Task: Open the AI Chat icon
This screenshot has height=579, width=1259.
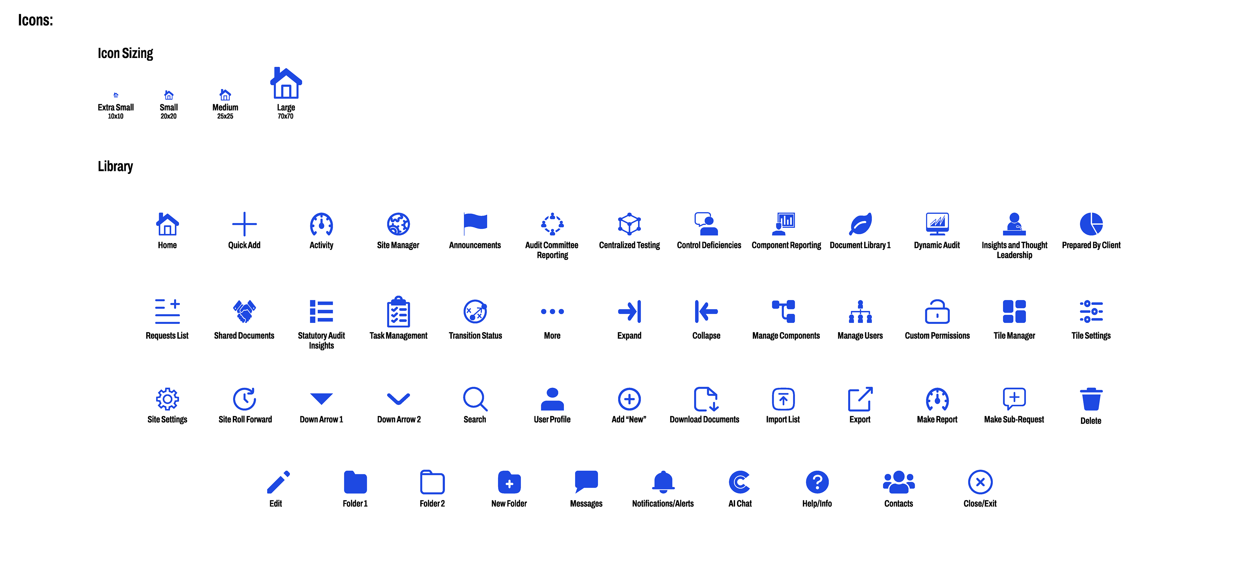Action: pyautogui.click(x=740, y=482)
